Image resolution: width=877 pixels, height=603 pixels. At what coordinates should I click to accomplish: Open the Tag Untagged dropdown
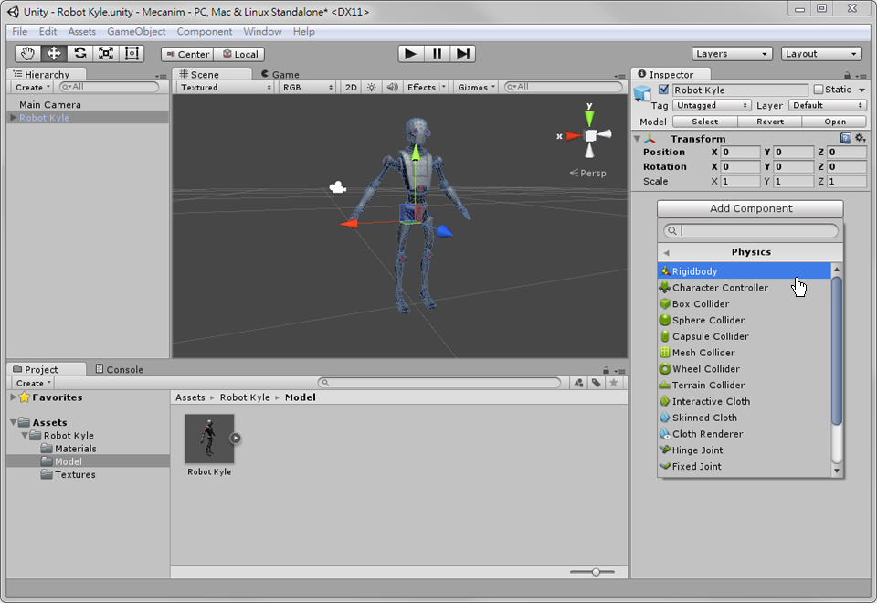[712, 105]
